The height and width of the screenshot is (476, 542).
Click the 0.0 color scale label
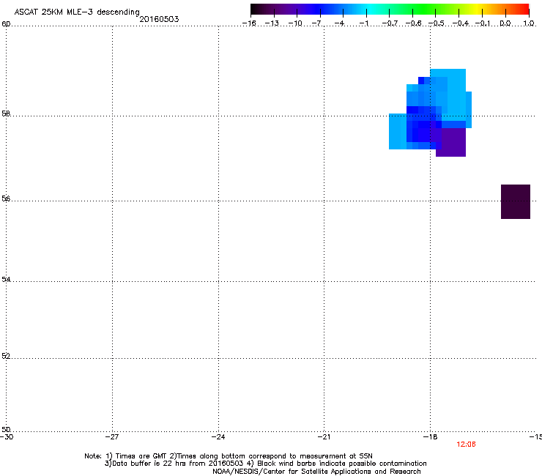[505, 23]
